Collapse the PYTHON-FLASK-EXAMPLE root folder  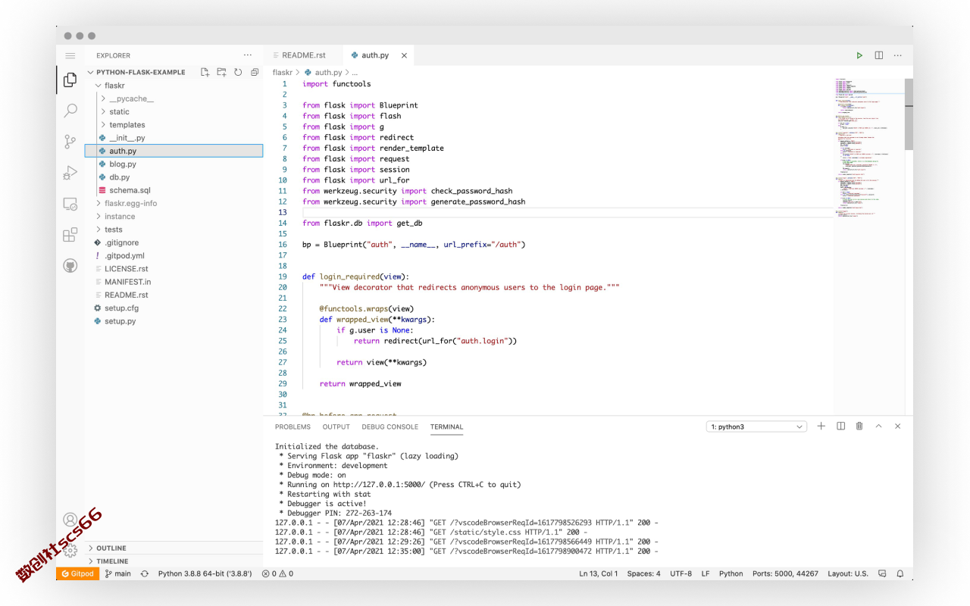coord(135,72)
